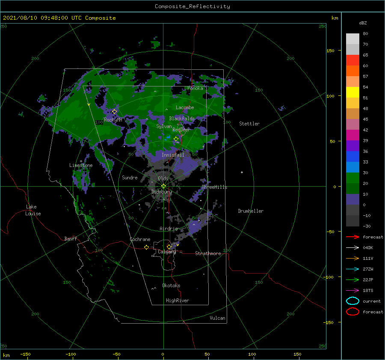Click the Drumheller town label
The image size is (385, 360).
pos(250,211)
